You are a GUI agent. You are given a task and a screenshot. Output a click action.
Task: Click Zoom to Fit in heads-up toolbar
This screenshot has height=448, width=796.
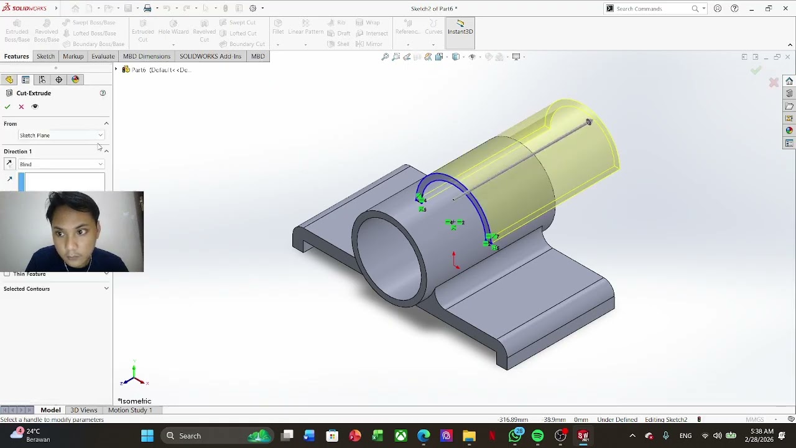(x=385, y=57)
